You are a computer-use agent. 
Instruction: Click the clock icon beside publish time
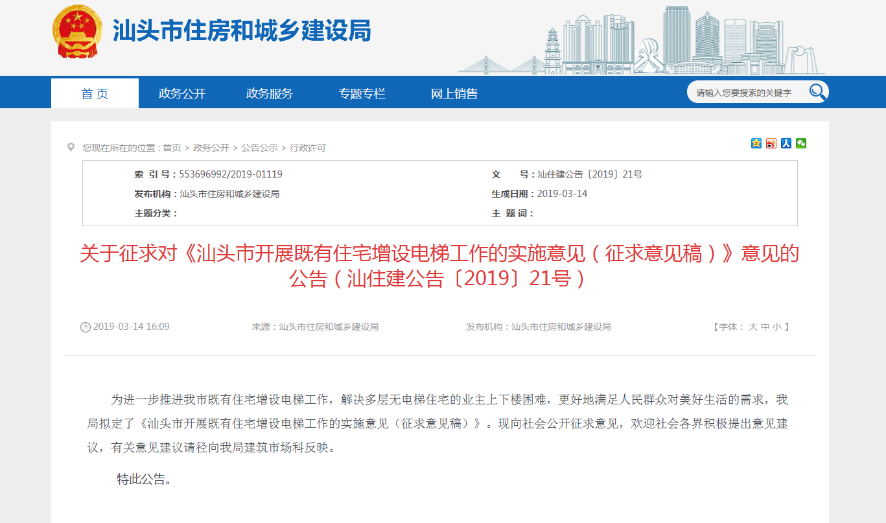(x=85, y=327)
